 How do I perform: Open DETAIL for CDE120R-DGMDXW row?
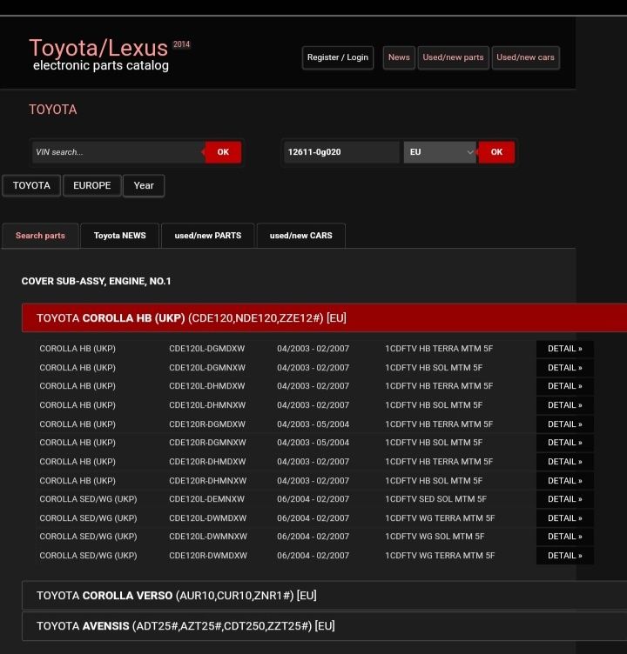point(565,424)
